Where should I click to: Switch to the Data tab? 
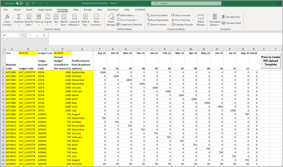[76, 8]
